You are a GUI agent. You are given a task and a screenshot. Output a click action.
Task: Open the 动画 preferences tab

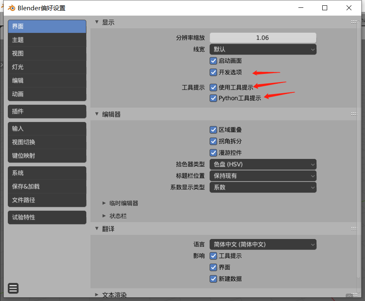coord(47,94)
